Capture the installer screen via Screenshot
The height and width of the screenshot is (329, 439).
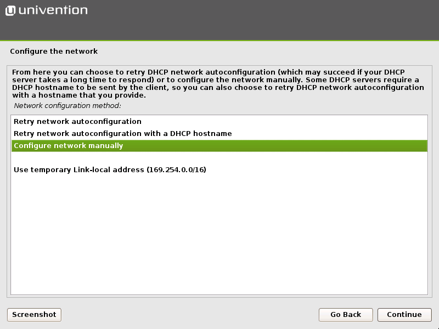[33, 315]
